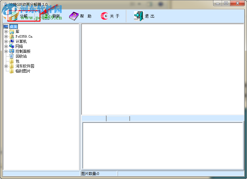This screenshot has height=179, width=247.
Task: Select the 回收站 recycle bin icon
Action: coord(11,56)
